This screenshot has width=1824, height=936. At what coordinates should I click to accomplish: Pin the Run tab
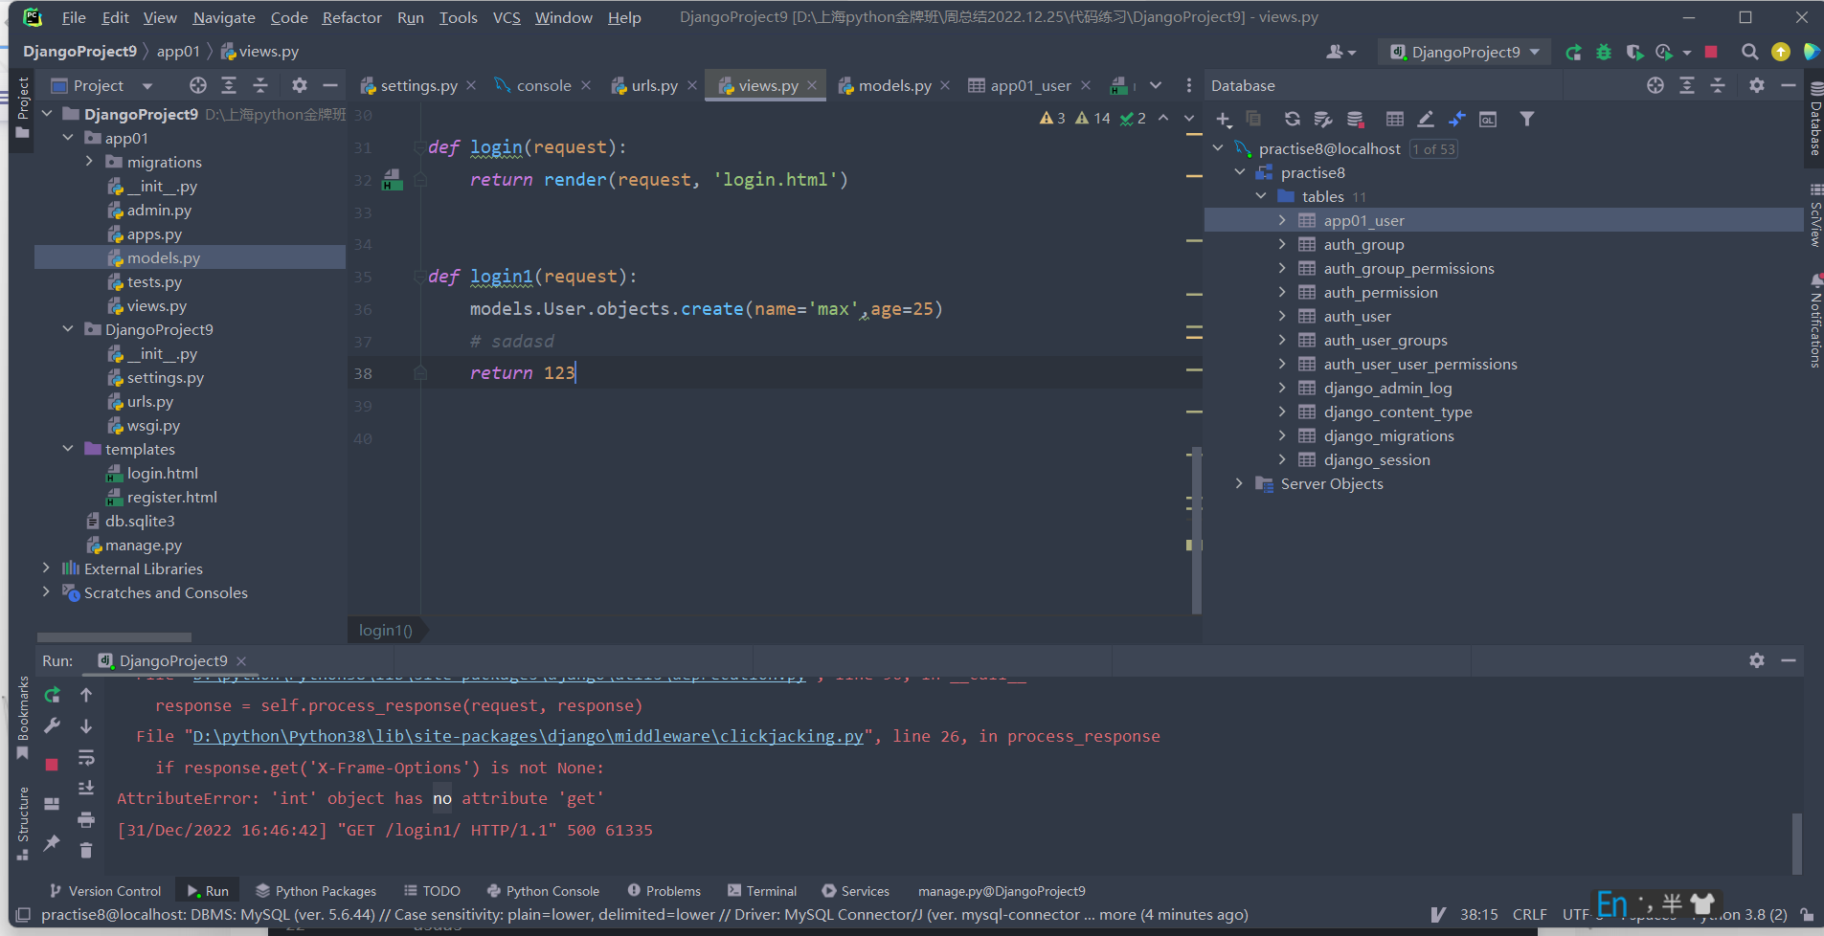tap(52, 842)
